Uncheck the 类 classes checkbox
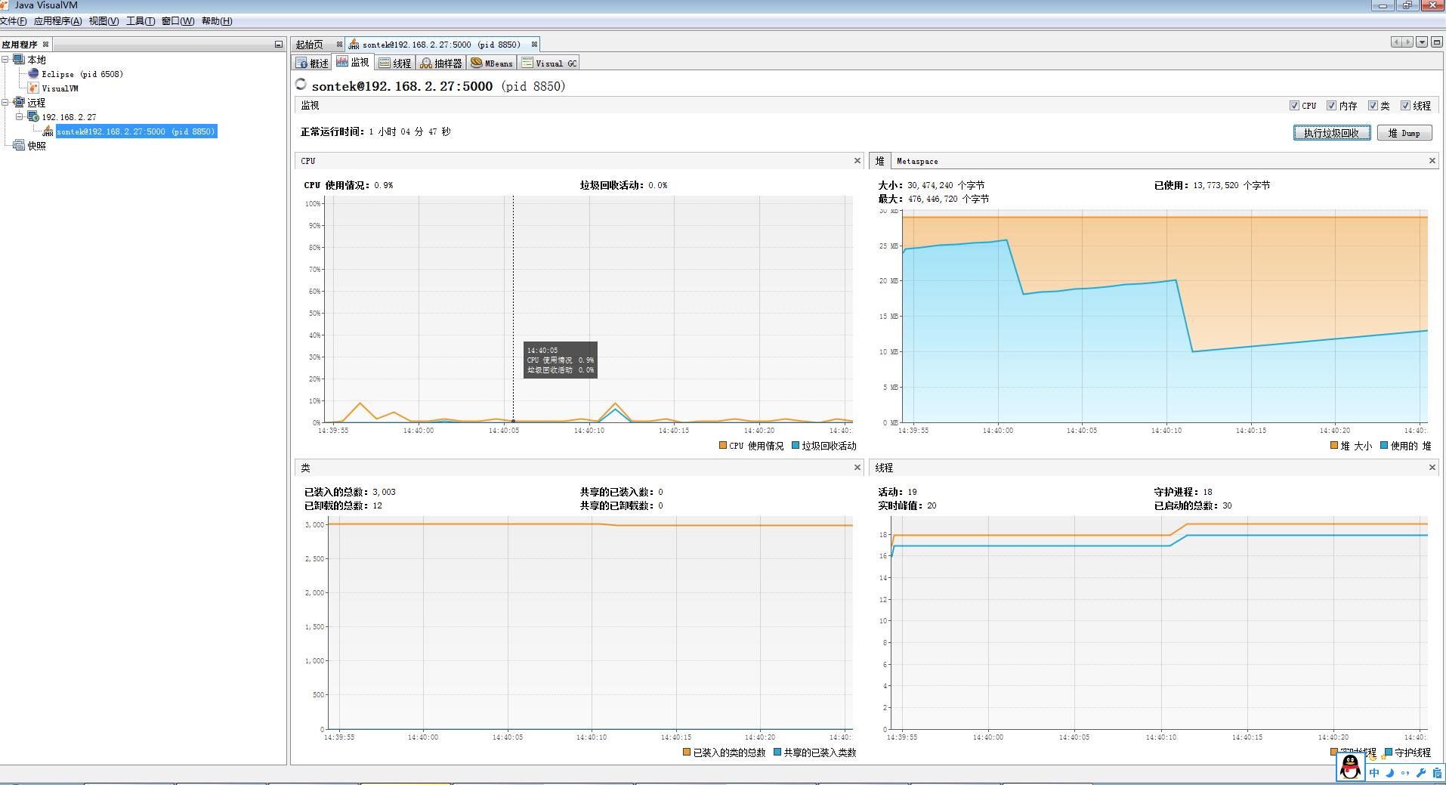Image resolution: width=1446 pixels, height=785 pixels. click(x=1373, y=105)
